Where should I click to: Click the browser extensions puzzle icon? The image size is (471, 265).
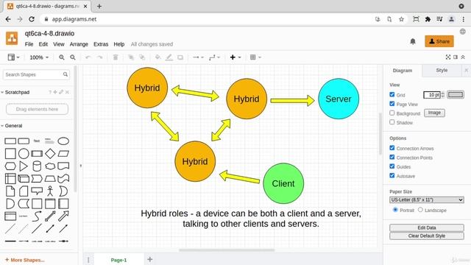click(x=428, y=19)
